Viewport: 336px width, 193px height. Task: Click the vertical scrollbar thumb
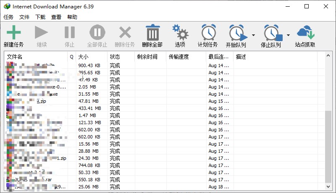[328, 147]
